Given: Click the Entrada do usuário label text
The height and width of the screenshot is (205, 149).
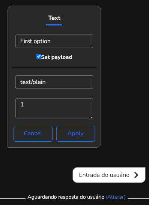Looking at the screenshot, I should tap(104, 175).
